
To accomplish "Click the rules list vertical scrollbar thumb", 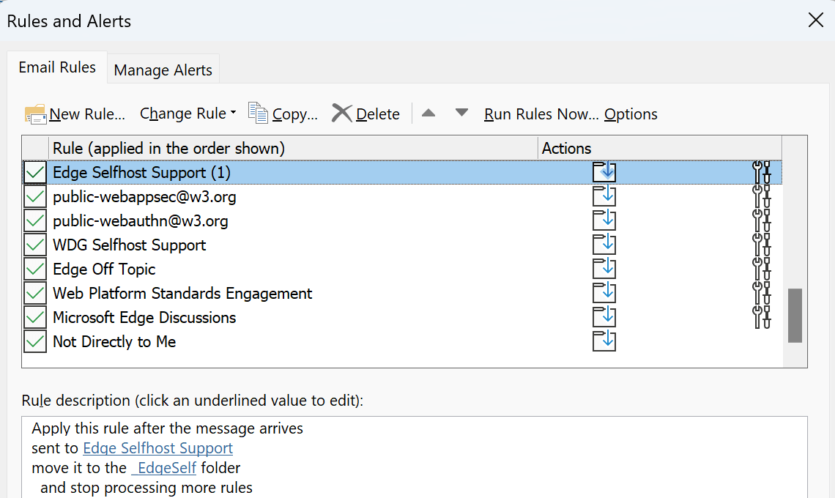I will pyautogui.click(x=795, y=316).
